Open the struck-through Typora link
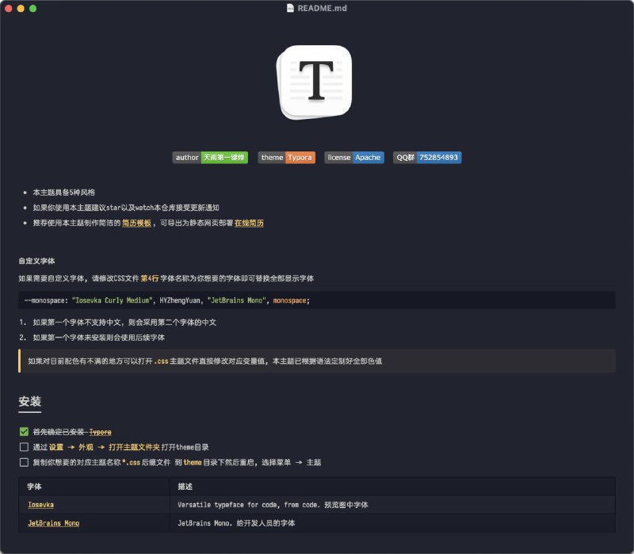The image size is (634, 554). pos(101,432)
